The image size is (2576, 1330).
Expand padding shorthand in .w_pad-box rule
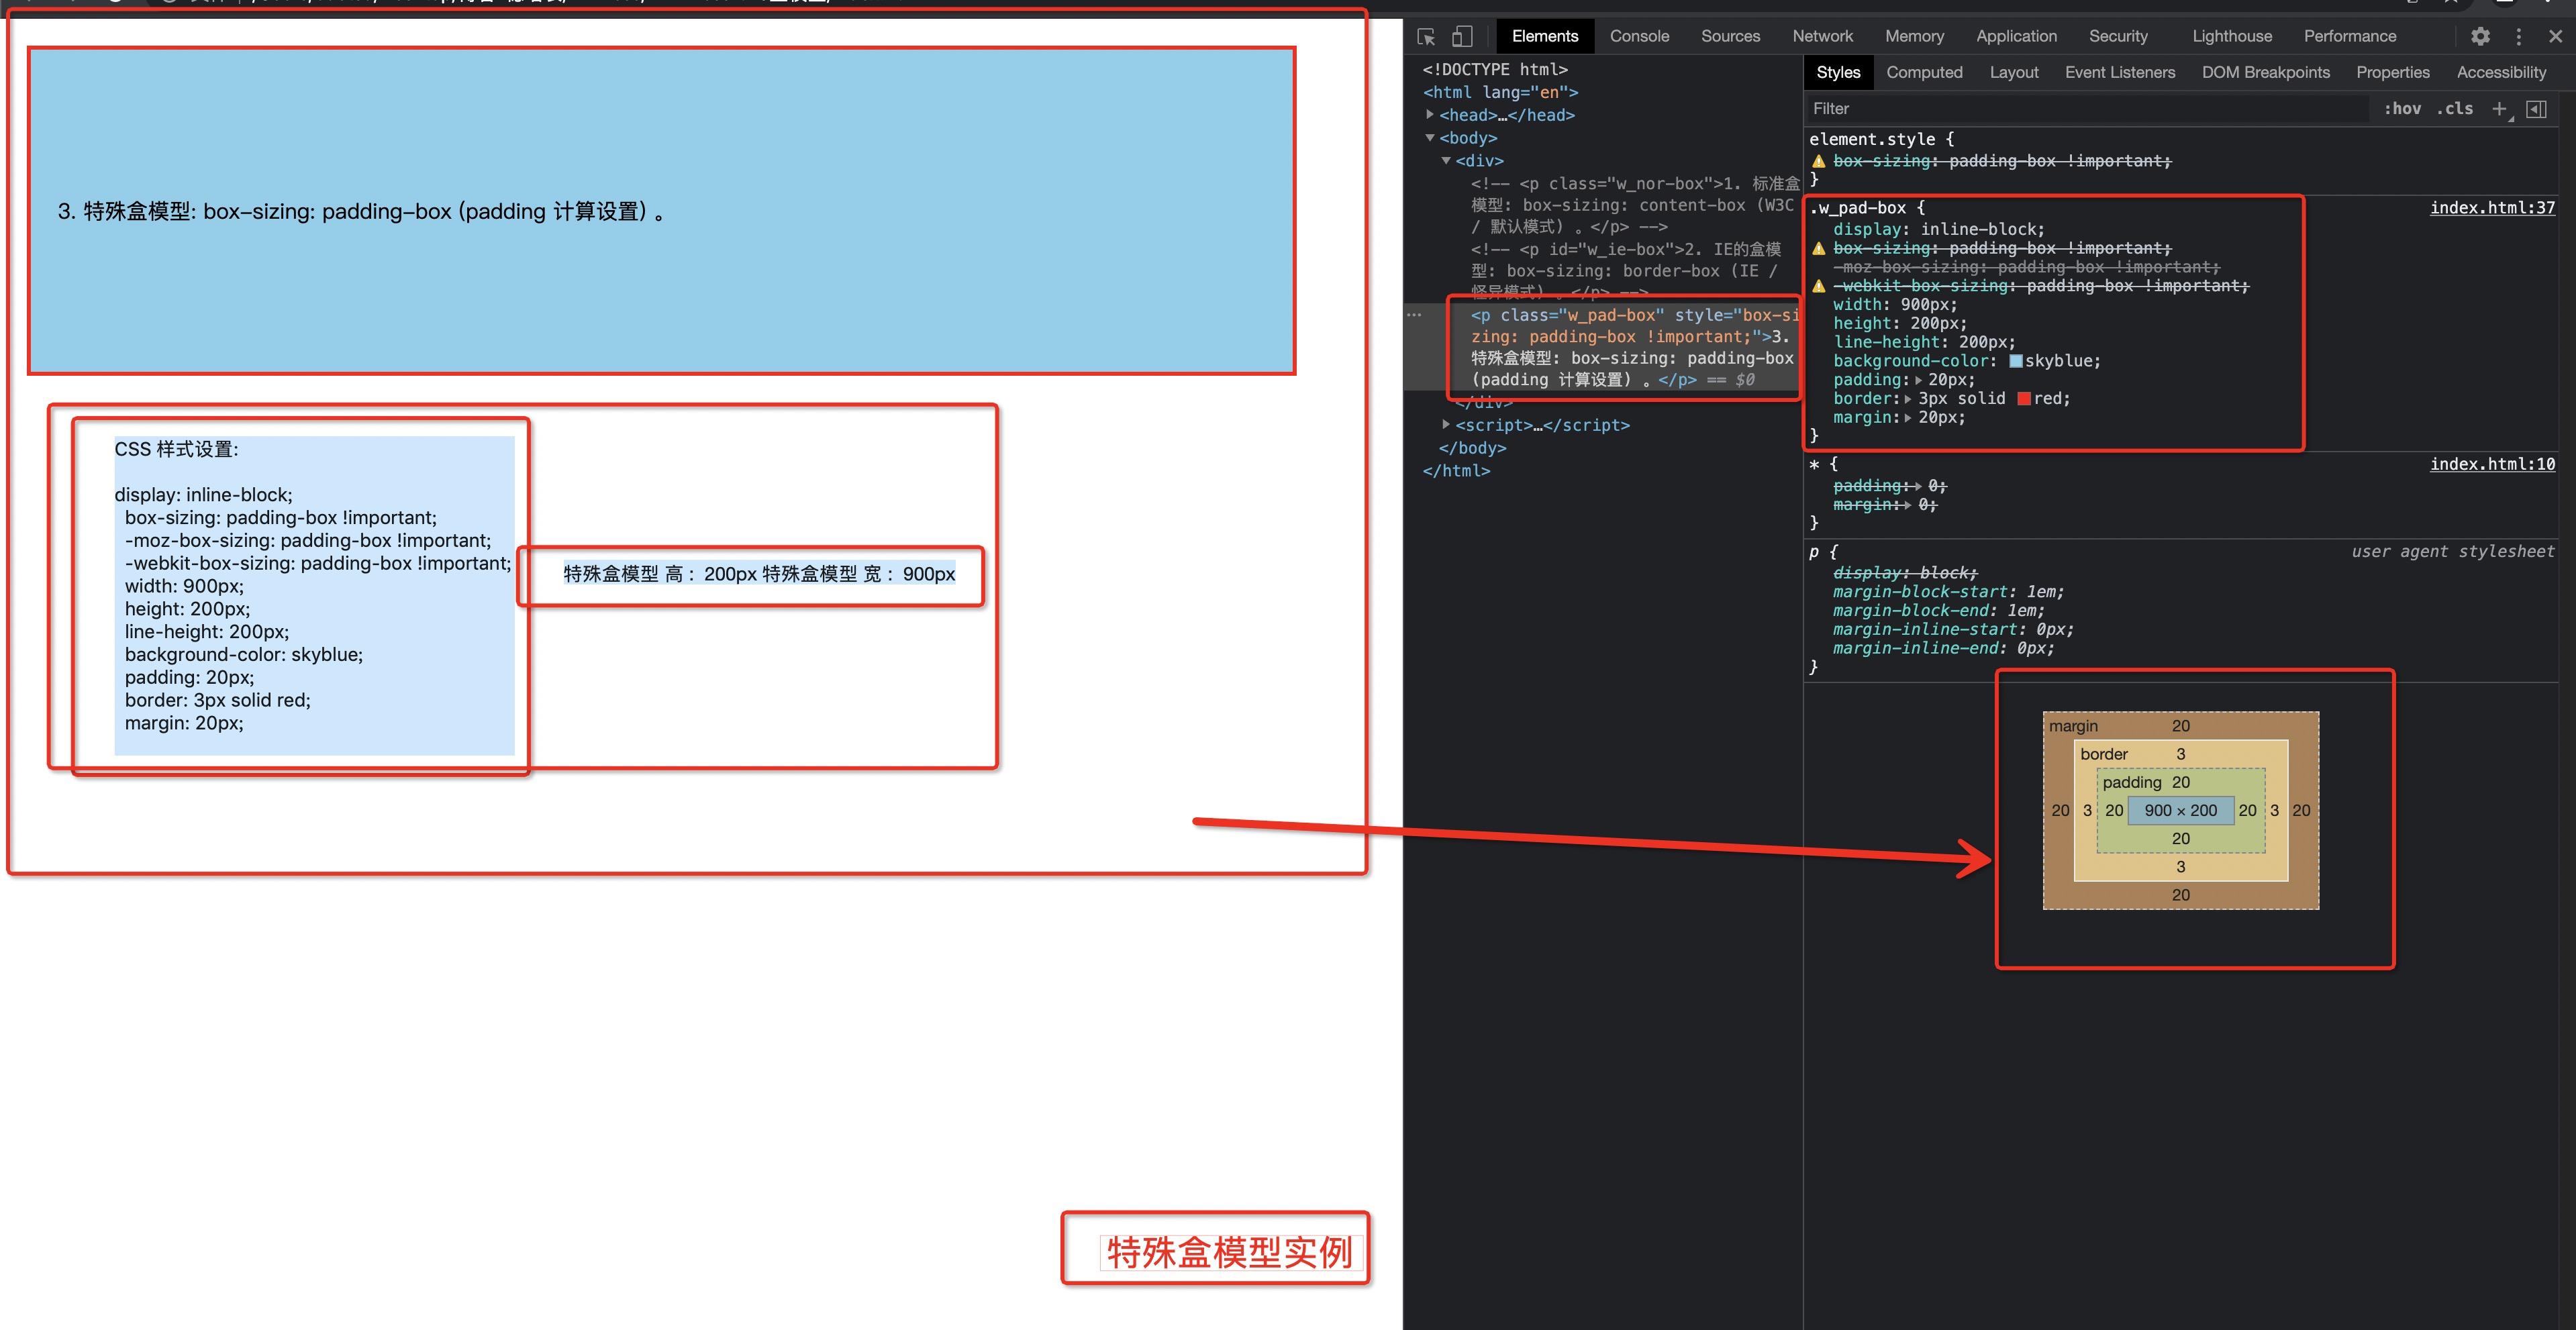tap(1918, 380)
